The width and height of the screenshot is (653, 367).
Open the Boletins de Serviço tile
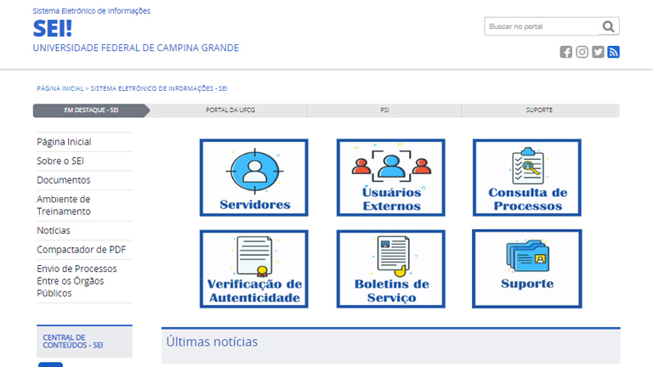coord(390,269)
